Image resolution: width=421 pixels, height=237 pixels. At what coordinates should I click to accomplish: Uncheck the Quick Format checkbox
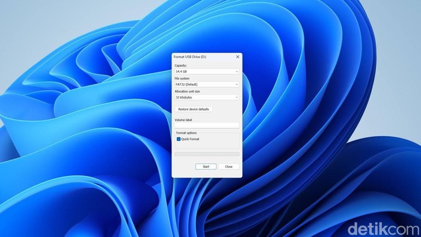(179, 139)
